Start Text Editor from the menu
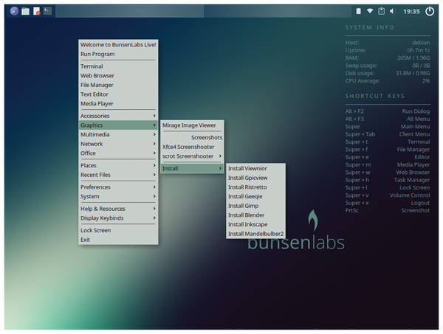This screenshot has width=443, height=334. tap(118, 94)
